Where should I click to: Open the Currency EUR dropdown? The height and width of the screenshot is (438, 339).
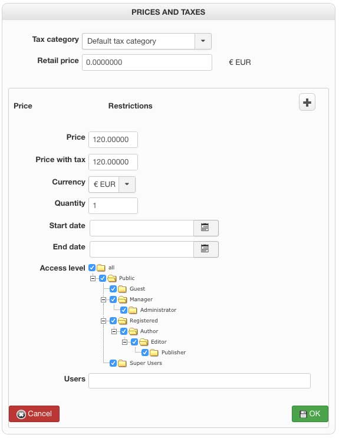tap(127, 185)
